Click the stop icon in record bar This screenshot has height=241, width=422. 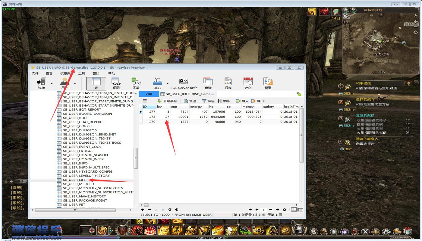177,210
